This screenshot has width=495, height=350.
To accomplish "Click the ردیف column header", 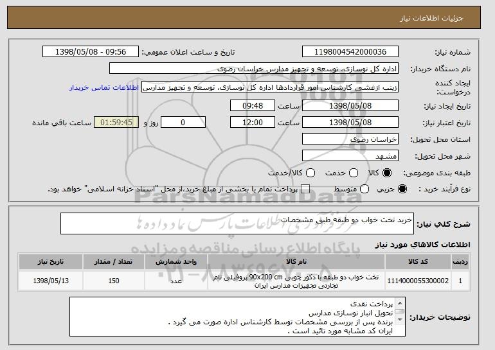I will pyautogui.click(x=460, y=262).
